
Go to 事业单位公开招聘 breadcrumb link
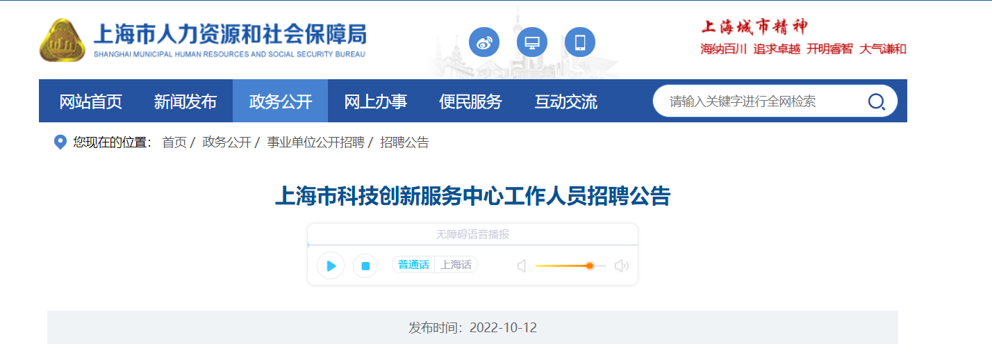(x=315, y=142)
